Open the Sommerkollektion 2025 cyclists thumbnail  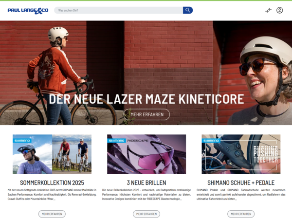coord(52,154)
